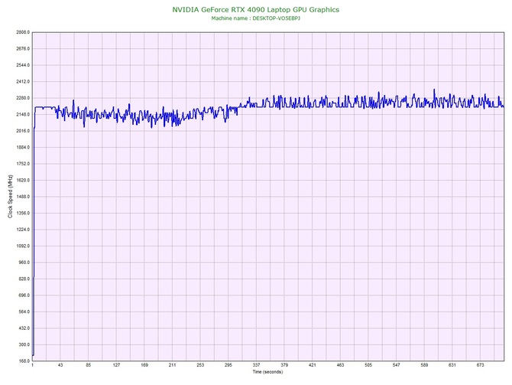Select the 295 time axis tick label
This screenshot has width=512, height=385.
228,365
